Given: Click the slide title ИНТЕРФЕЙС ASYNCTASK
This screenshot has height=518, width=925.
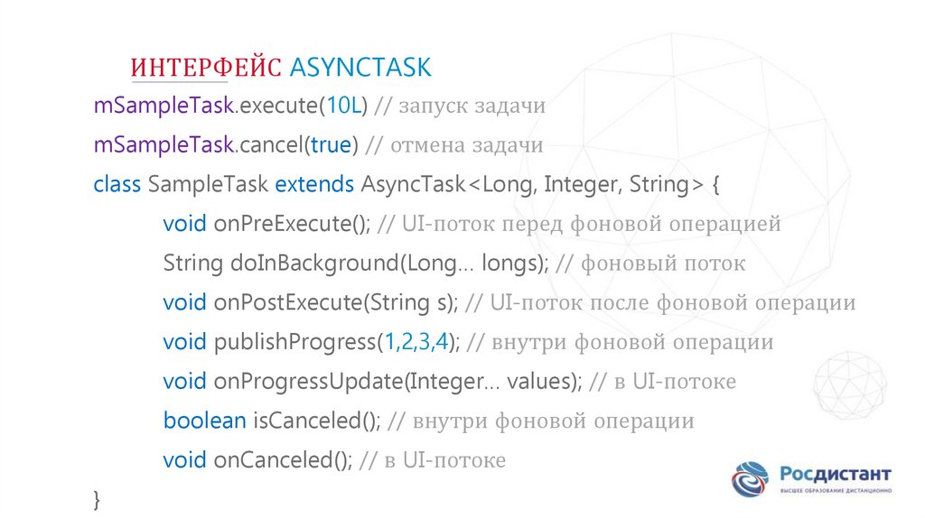Looking at the screenshot, I should click(x=282, y=68).
